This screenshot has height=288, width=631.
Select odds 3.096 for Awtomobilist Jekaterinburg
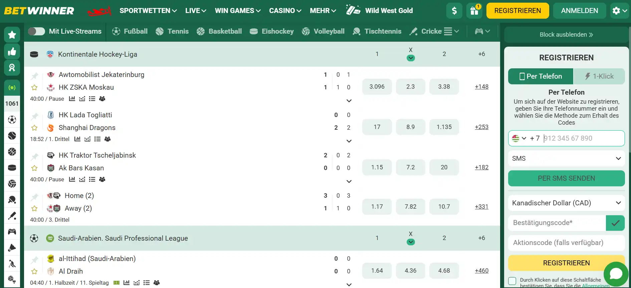pos(377,87)
